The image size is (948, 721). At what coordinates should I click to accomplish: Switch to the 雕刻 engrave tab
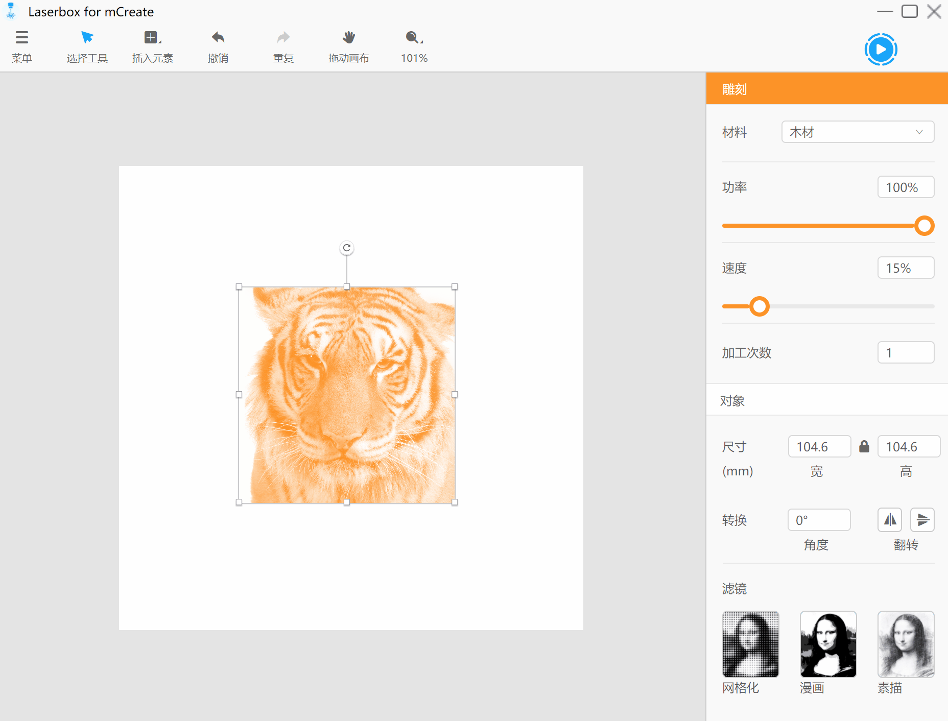(x=734, y=88)
